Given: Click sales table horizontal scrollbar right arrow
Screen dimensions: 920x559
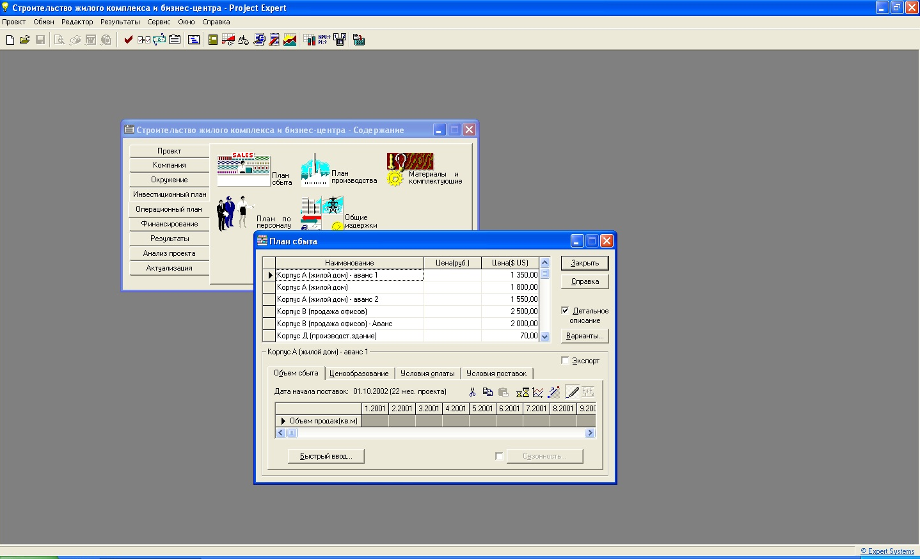Looking at the screenshot, I should click(590, 433).
